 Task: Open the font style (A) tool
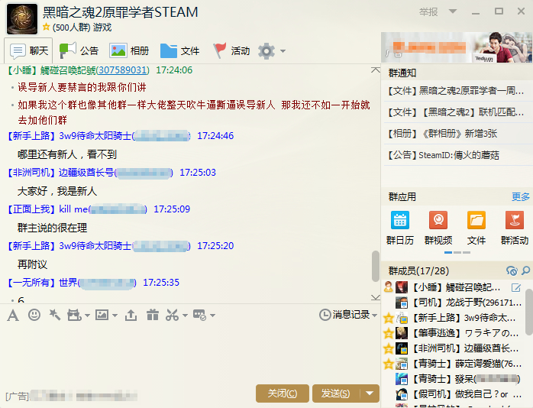[13, 316]
